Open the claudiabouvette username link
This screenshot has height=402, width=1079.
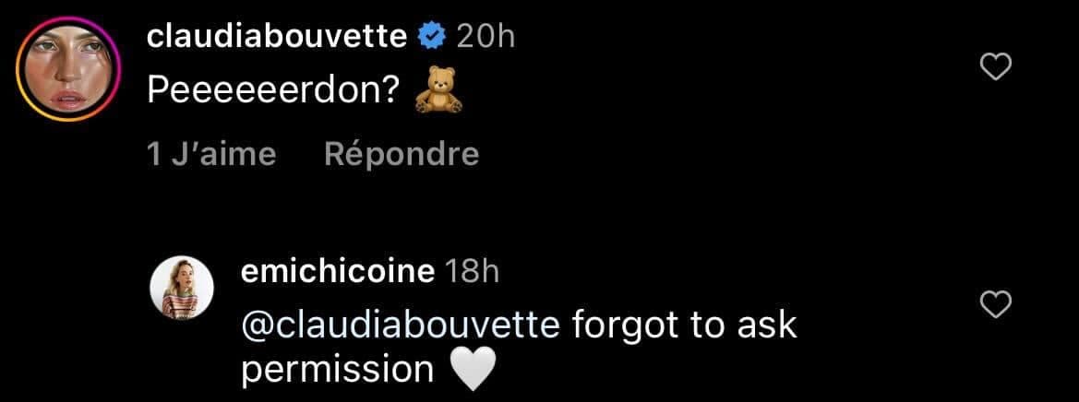(x=276, y=37)
